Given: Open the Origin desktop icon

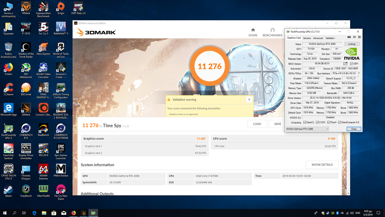Looking at the screenshot, I should [x=61, y=8].
